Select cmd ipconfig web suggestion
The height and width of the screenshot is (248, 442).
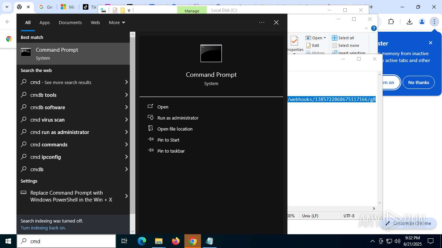[73, 157]
